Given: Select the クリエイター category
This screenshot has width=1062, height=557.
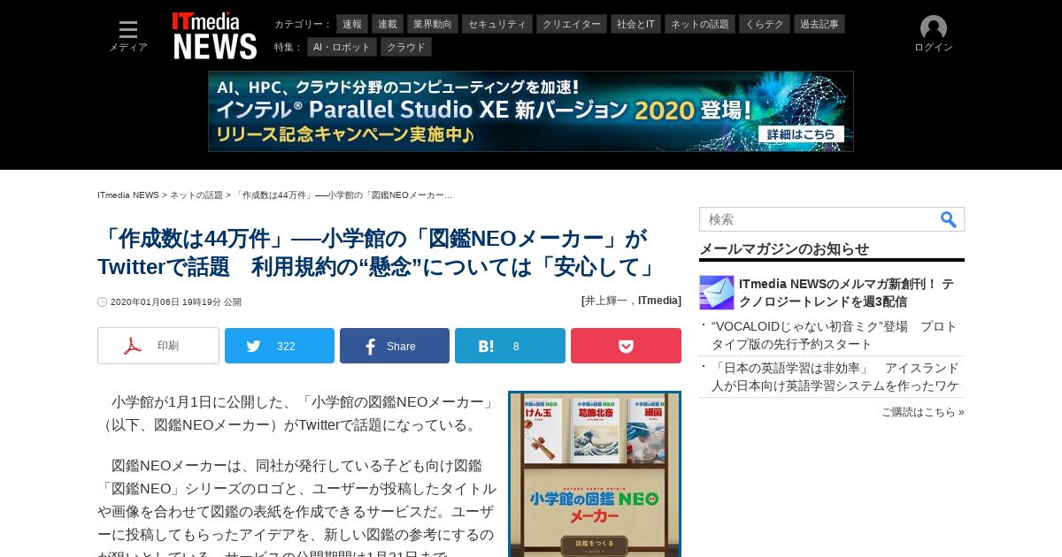Looking at the screenshot, I should coord(572,24).
